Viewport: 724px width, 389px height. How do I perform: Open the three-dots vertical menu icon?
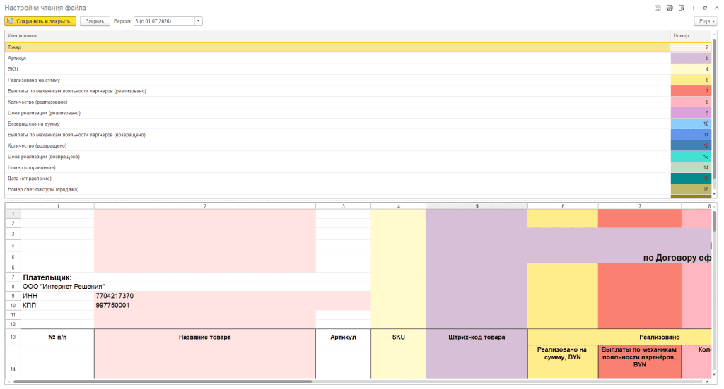694,8
